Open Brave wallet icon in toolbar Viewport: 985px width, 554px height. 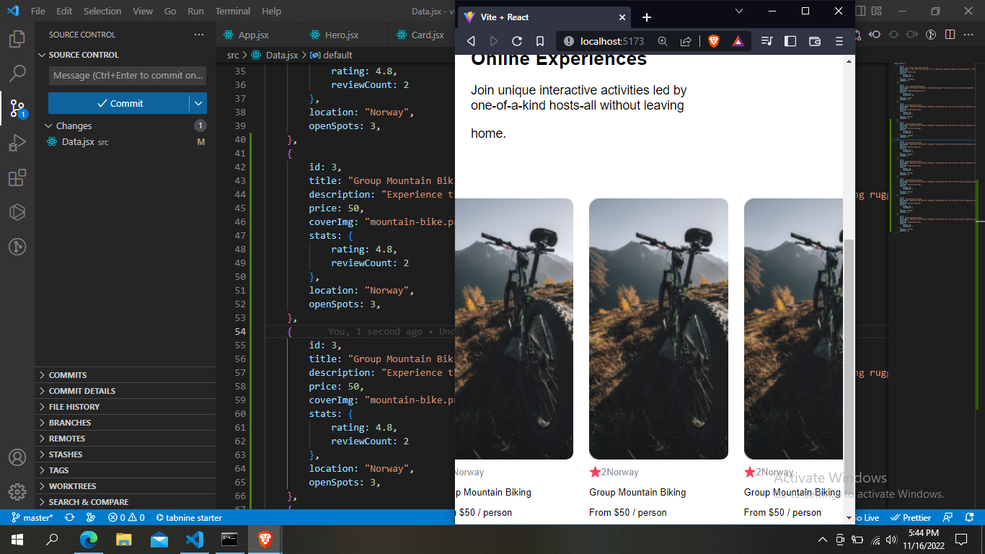coord(815,41)
